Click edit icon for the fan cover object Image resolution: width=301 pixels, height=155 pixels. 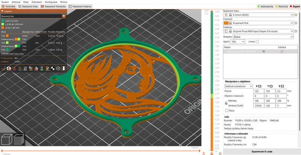[282, 52]
